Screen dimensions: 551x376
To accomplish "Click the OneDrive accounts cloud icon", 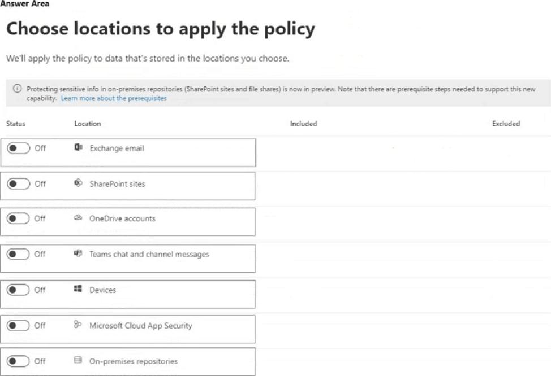I will pyautogui.click(x=78, y=218).
